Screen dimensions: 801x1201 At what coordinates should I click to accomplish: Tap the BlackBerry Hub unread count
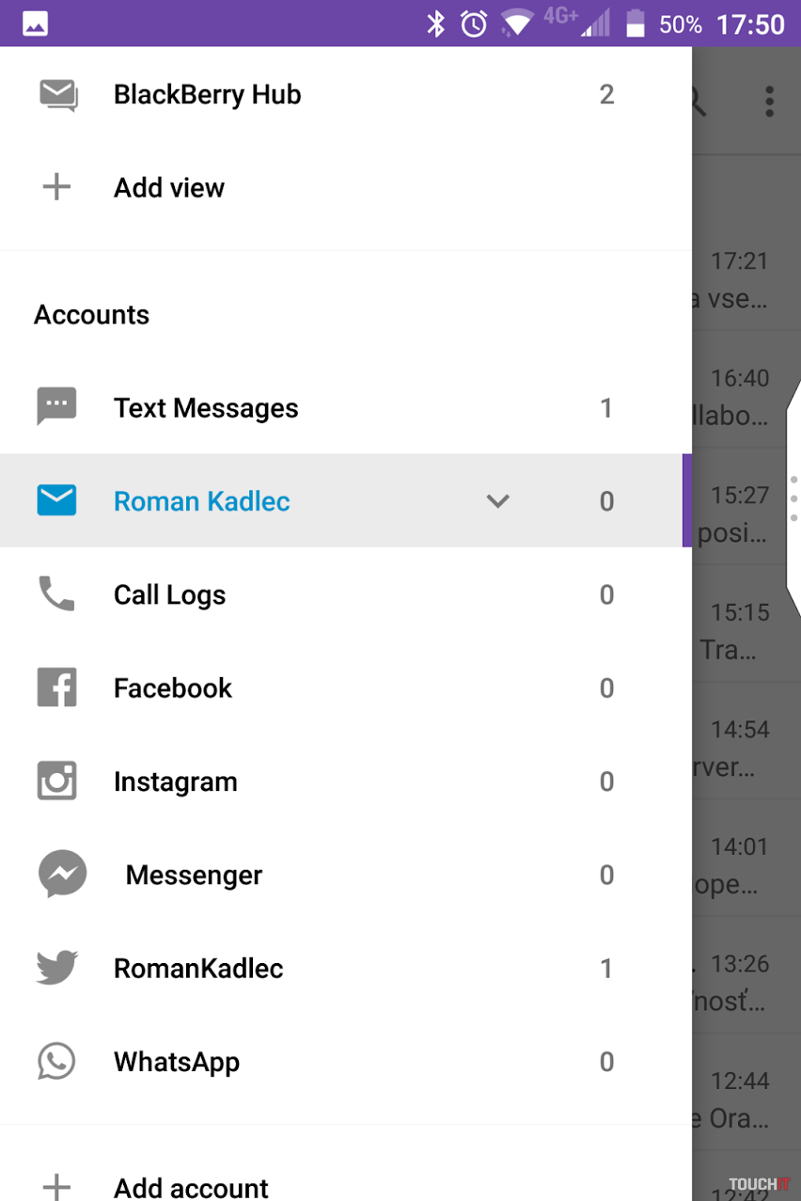pos(606,95)
